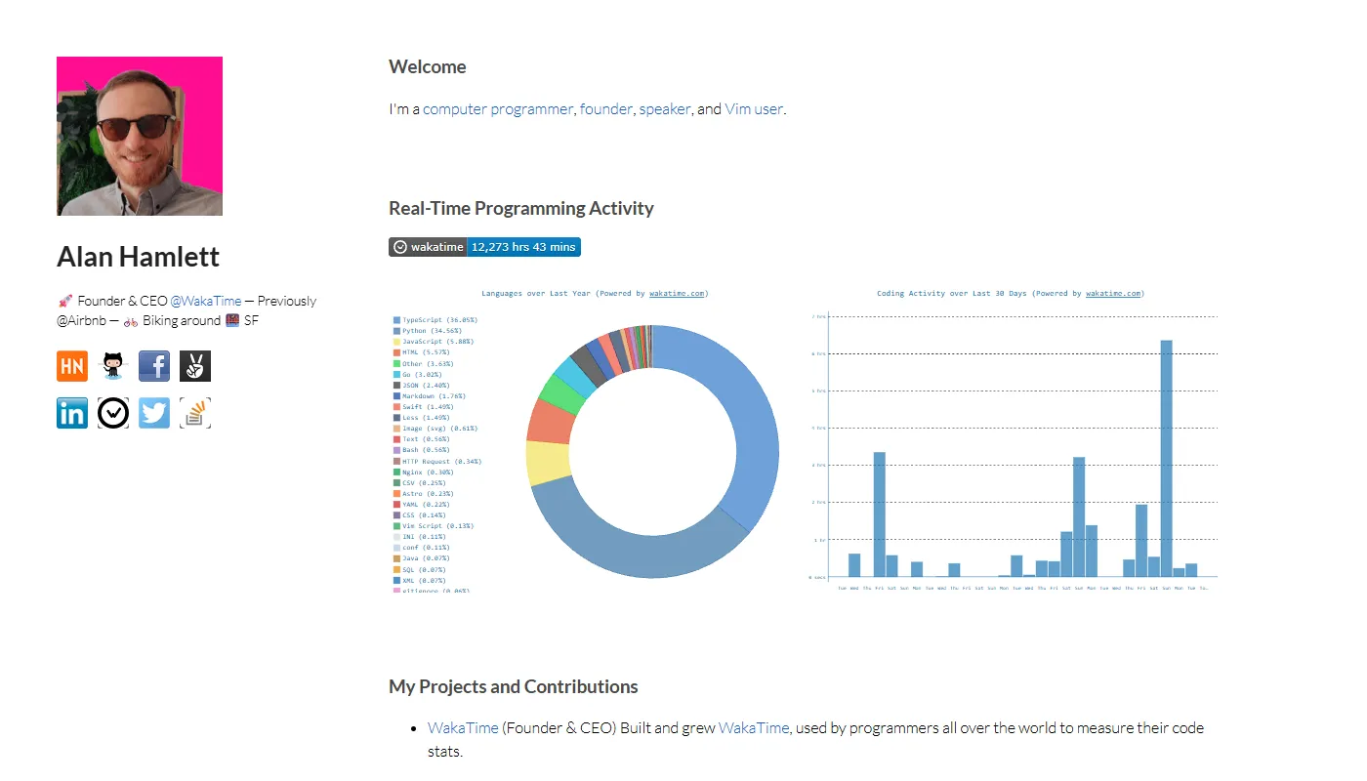Viewport: 1367px width, 781px height.
Task: Open the GitHub Octocat profile icon
Action: tap(113, 366)
